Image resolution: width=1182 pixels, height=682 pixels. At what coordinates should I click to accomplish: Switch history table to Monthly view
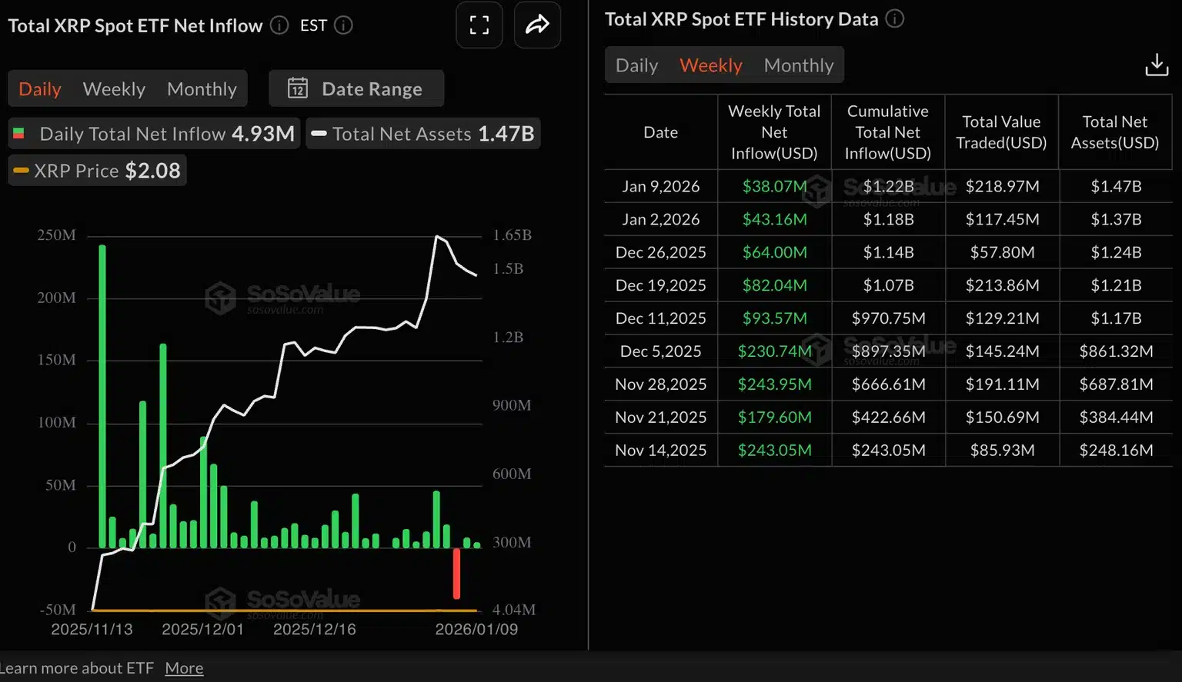click(x=799, y=65)
